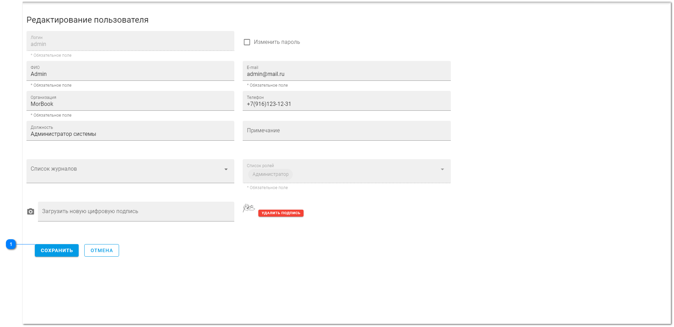The image size is (674, 327).
Task: Click the Отмена button
Action: 102,250
